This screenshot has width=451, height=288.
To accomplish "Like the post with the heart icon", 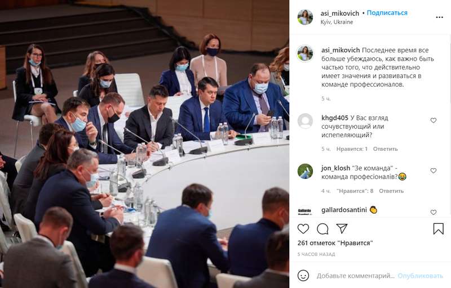I will (x=303, y=229).
